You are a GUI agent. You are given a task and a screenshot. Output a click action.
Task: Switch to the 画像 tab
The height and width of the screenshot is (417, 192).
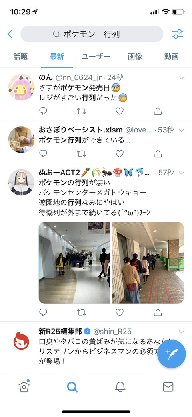click(135, 56)
